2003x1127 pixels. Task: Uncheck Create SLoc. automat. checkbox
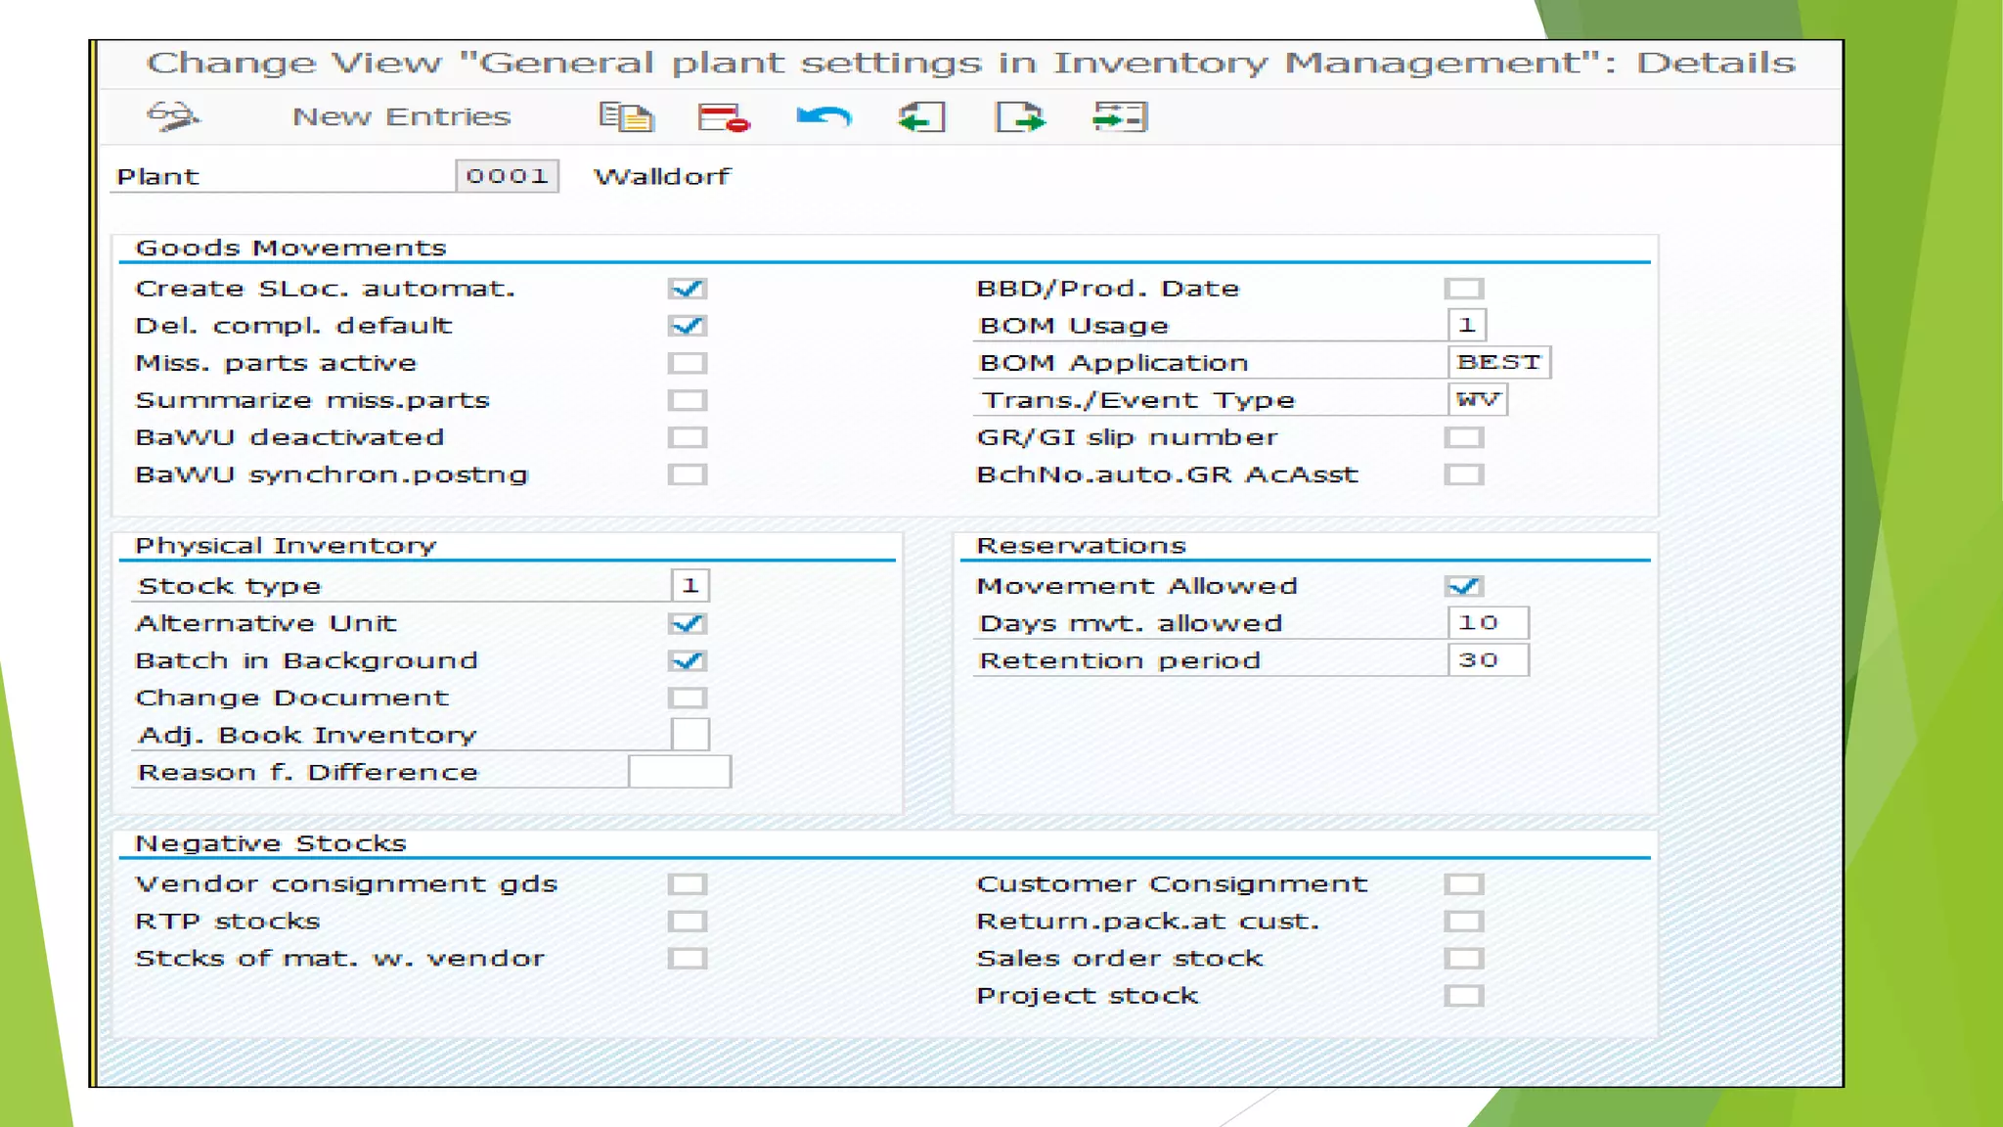[x=688, y=289]
